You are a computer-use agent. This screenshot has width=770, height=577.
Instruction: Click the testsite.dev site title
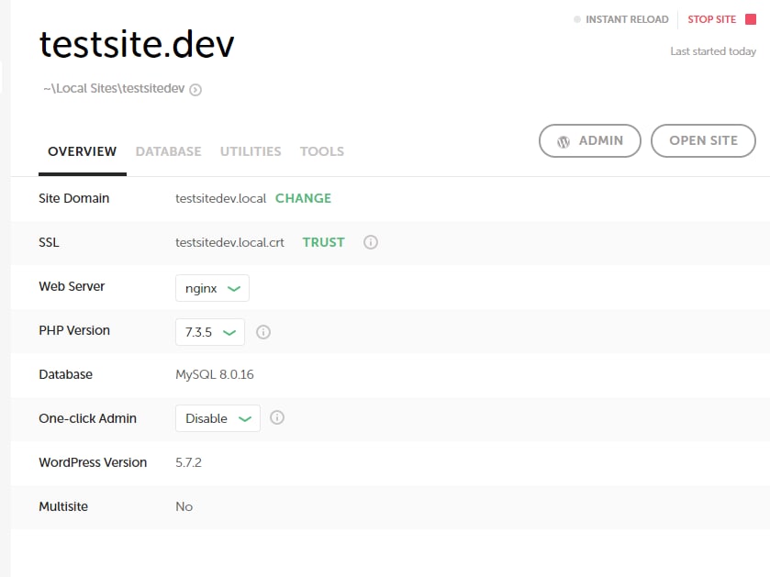(x=137, y=44)
